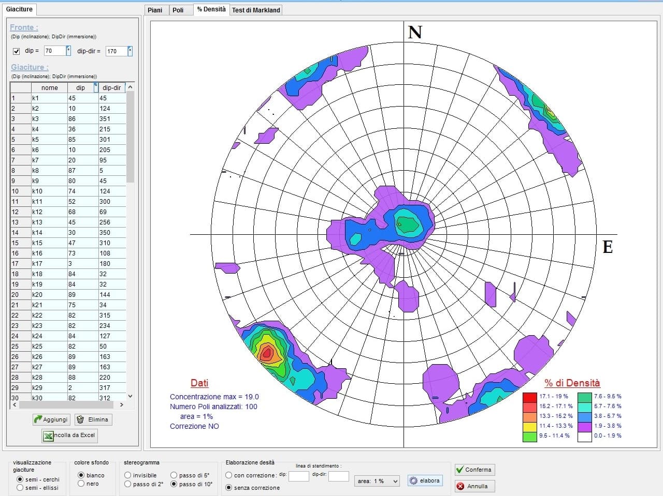Switch to the Piani tab

click(x=155, y=10)
